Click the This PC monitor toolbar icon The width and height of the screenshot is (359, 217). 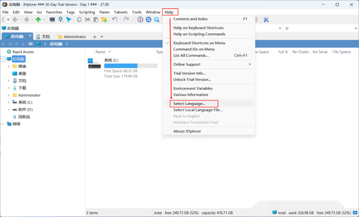[x=52, y=20]
